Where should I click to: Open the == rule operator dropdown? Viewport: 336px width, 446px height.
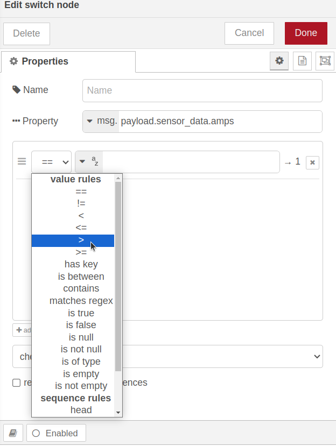[52, 162]
